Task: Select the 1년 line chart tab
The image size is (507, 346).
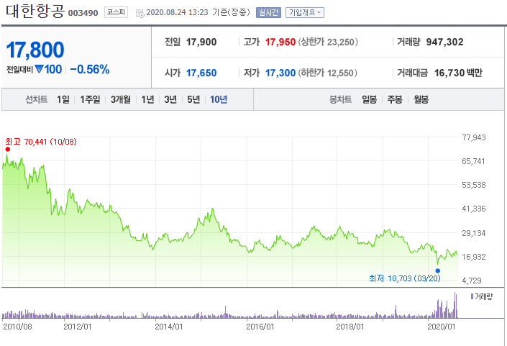Action: click(x=147, y=99)
